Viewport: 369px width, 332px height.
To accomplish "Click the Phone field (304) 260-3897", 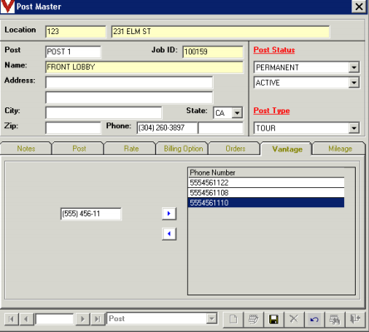I will coord(167,128).
